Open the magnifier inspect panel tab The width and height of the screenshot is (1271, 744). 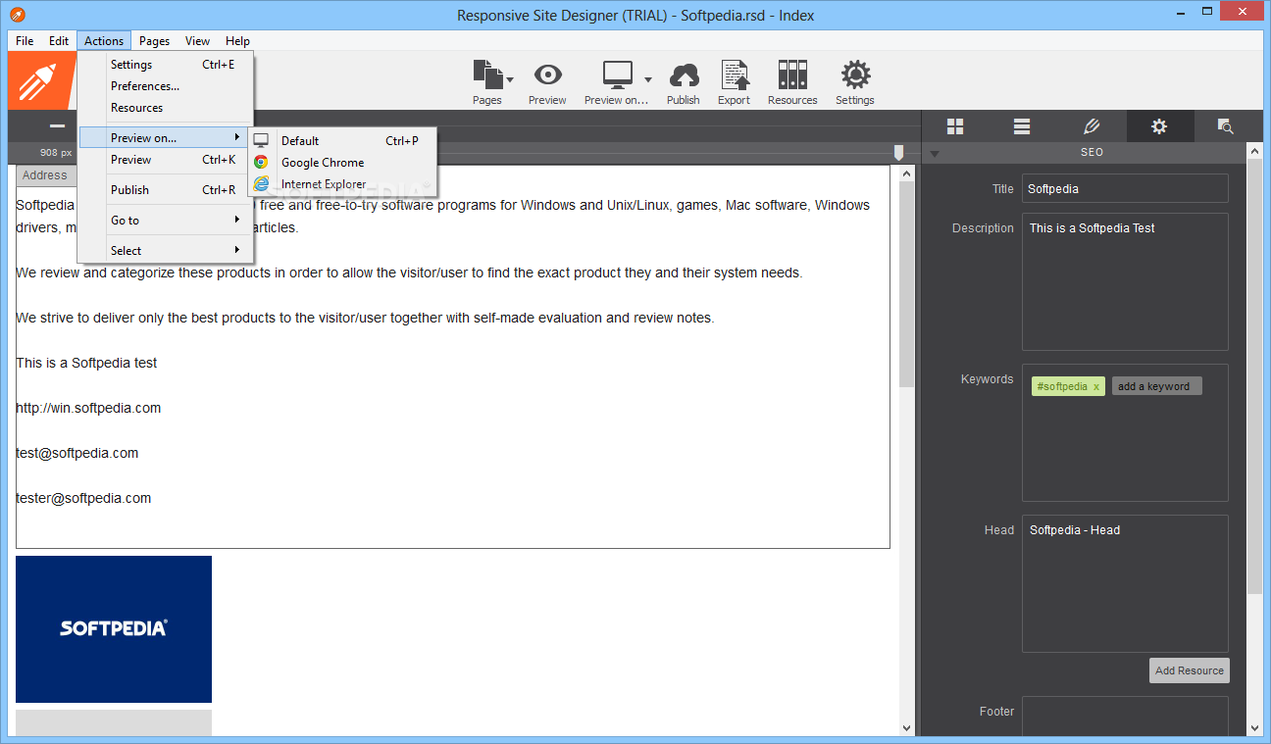pyautogui.click(x=1225, y=126)
